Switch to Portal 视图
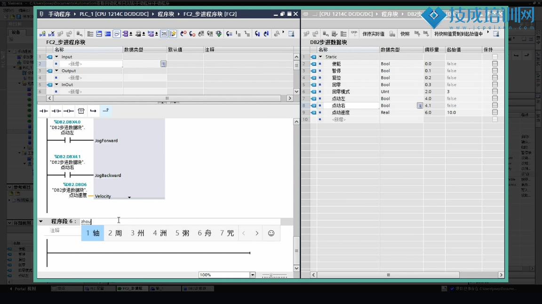The width and height of the screenshot is (542, 304). click(x=23, y=289)
